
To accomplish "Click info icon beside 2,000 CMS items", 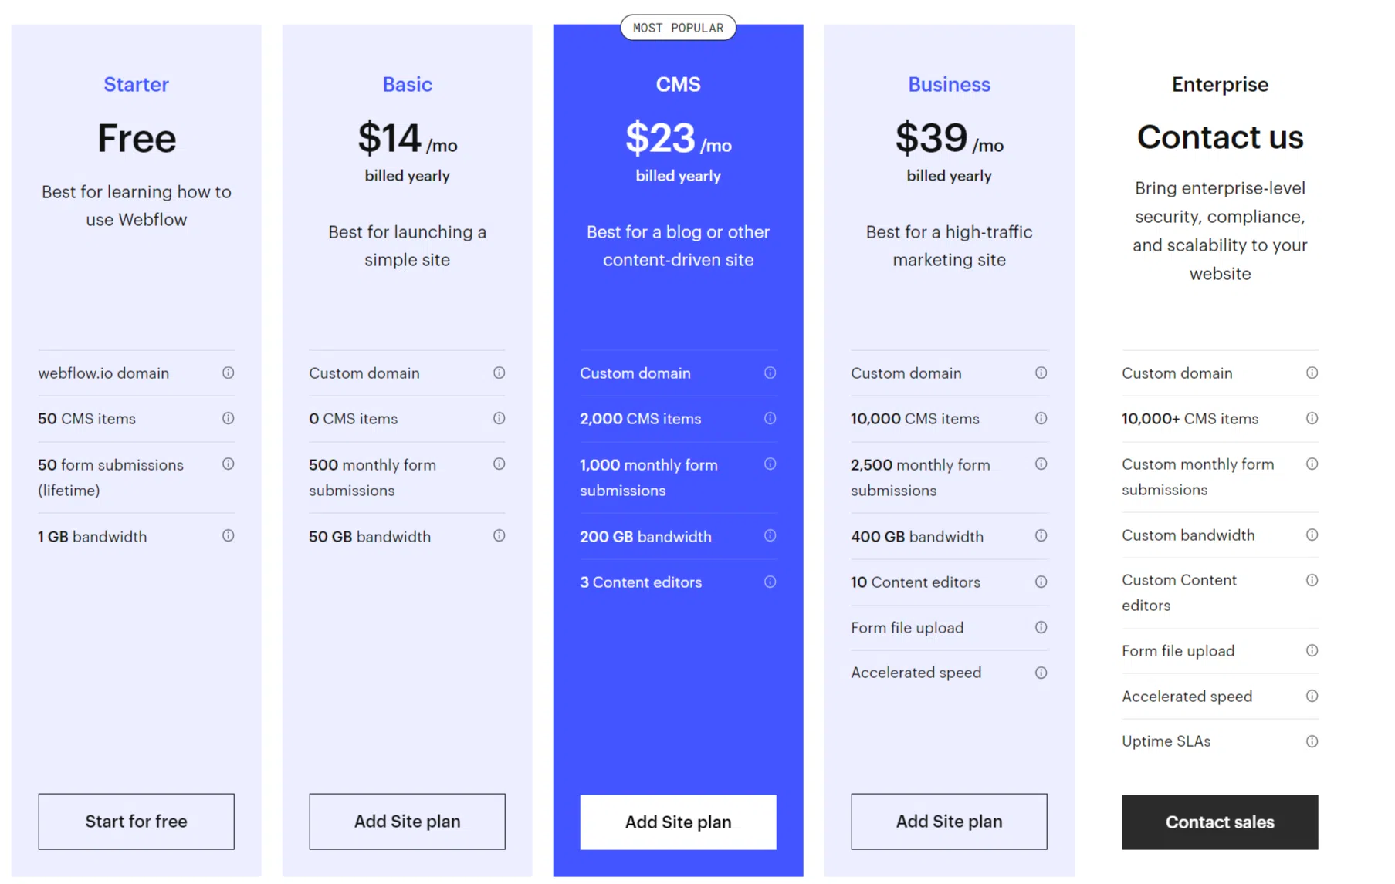I will (770, 418).
